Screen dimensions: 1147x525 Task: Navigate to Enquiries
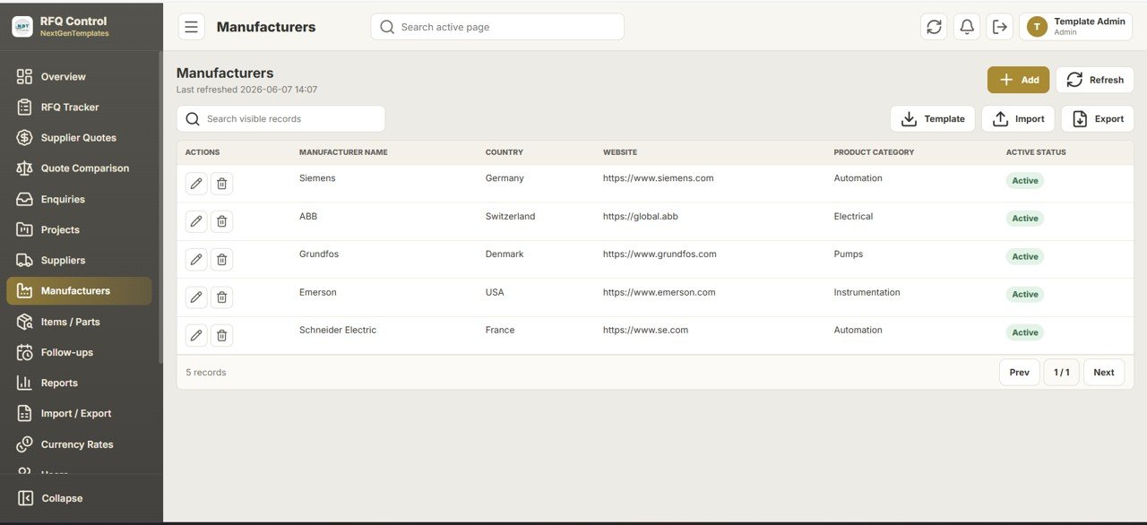(x=79, y=199)
